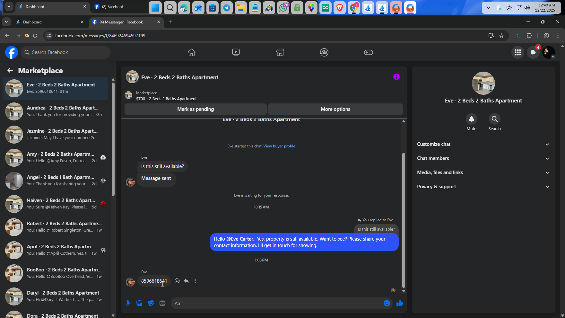Expand the Privacy & support section
This screenshot has width=565, height=318.
tap(483, 187)
